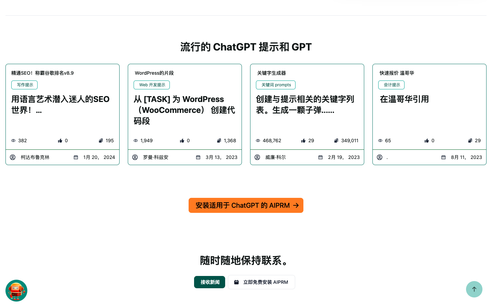Open prompt titled 在温哥华引用

[404, 99]
